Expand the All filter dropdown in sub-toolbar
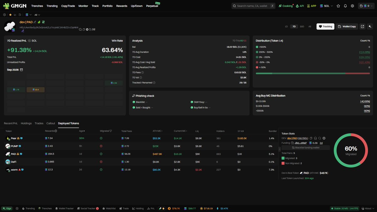Viewport: 377px width, 212px height. click(37, 15)
